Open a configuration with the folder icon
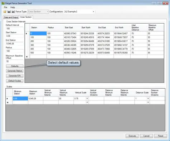The image size is (170, 141). point(5,11)
